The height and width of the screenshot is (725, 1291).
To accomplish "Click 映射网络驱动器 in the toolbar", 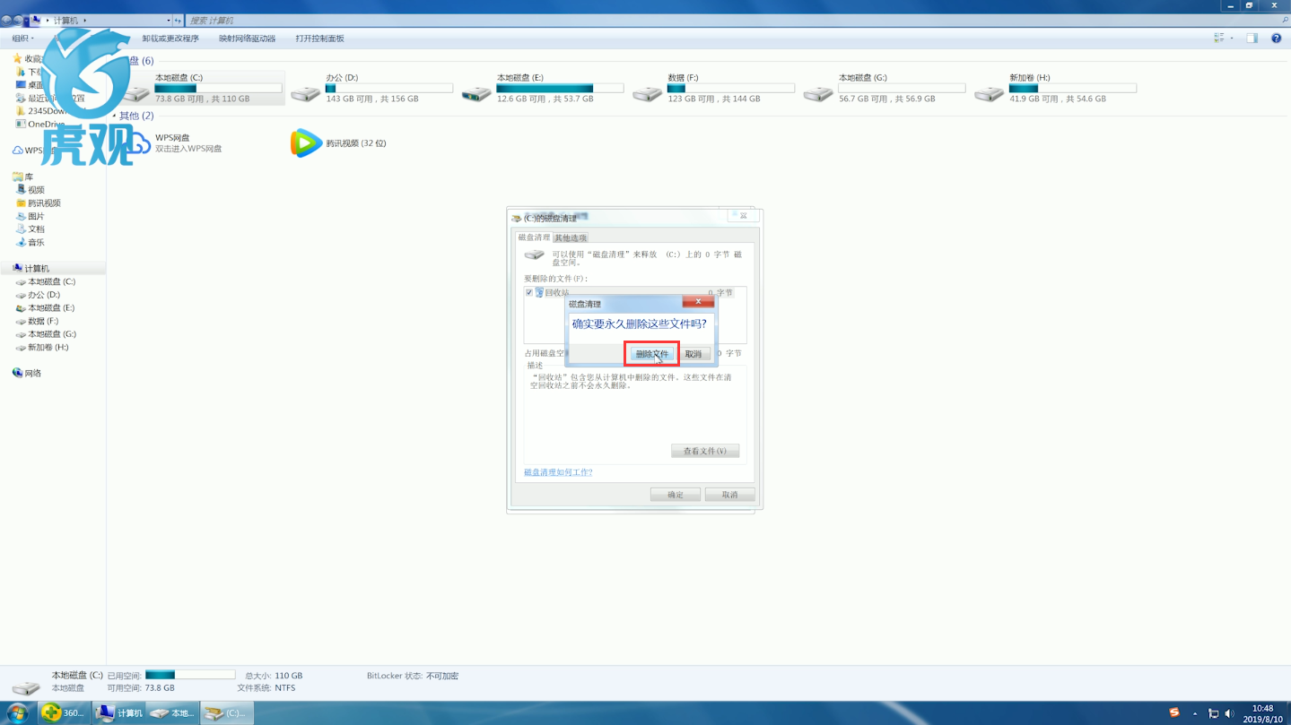I will tap(248, 39).
